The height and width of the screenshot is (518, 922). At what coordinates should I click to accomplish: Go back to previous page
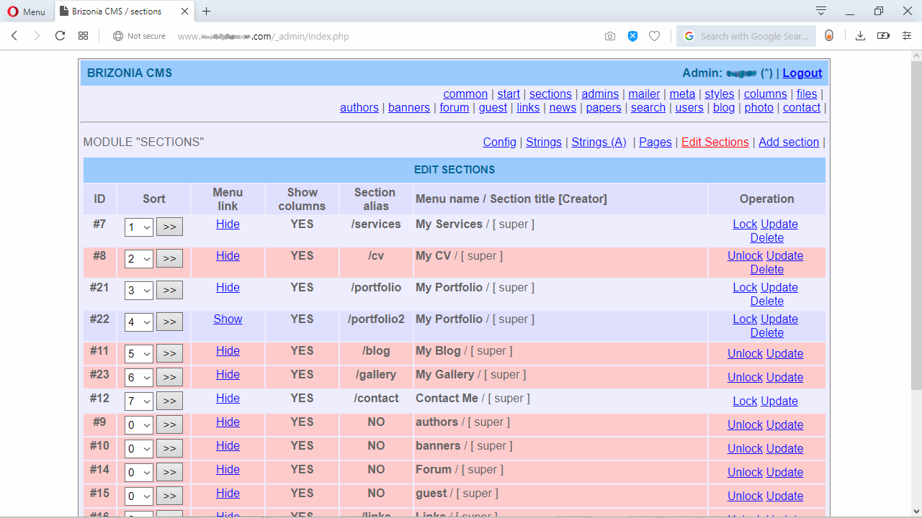coord(14,36)
